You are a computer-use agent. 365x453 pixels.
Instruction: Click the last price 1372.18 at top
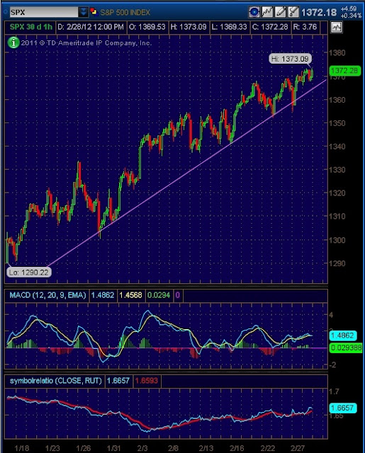pos(319,13)
